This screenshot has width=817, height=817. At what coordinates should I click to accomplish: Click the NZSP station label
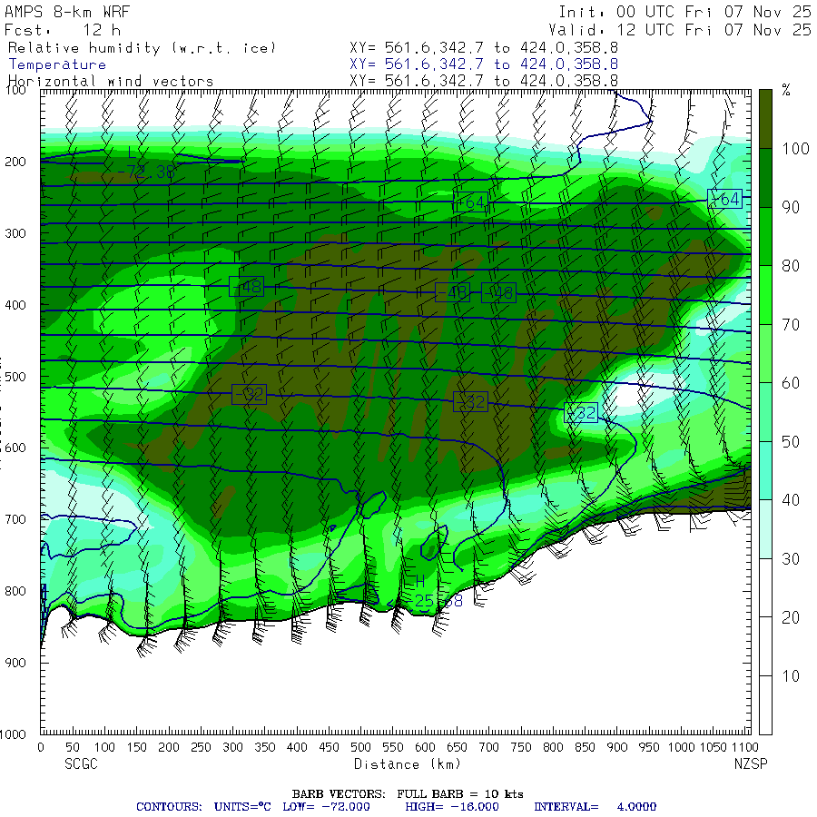(751, 764)
